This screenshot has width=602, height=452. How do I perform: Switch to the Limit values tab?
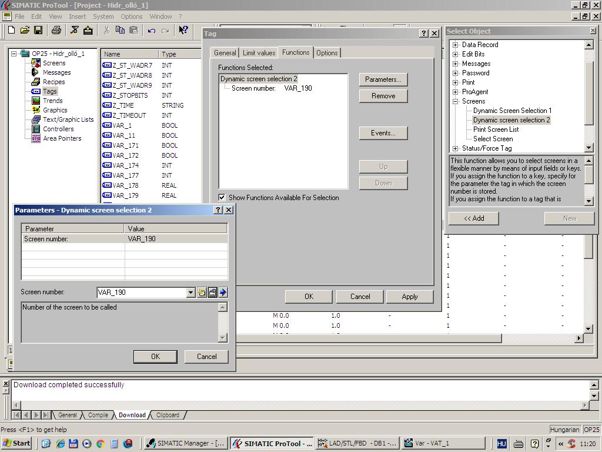pos(259,53)
